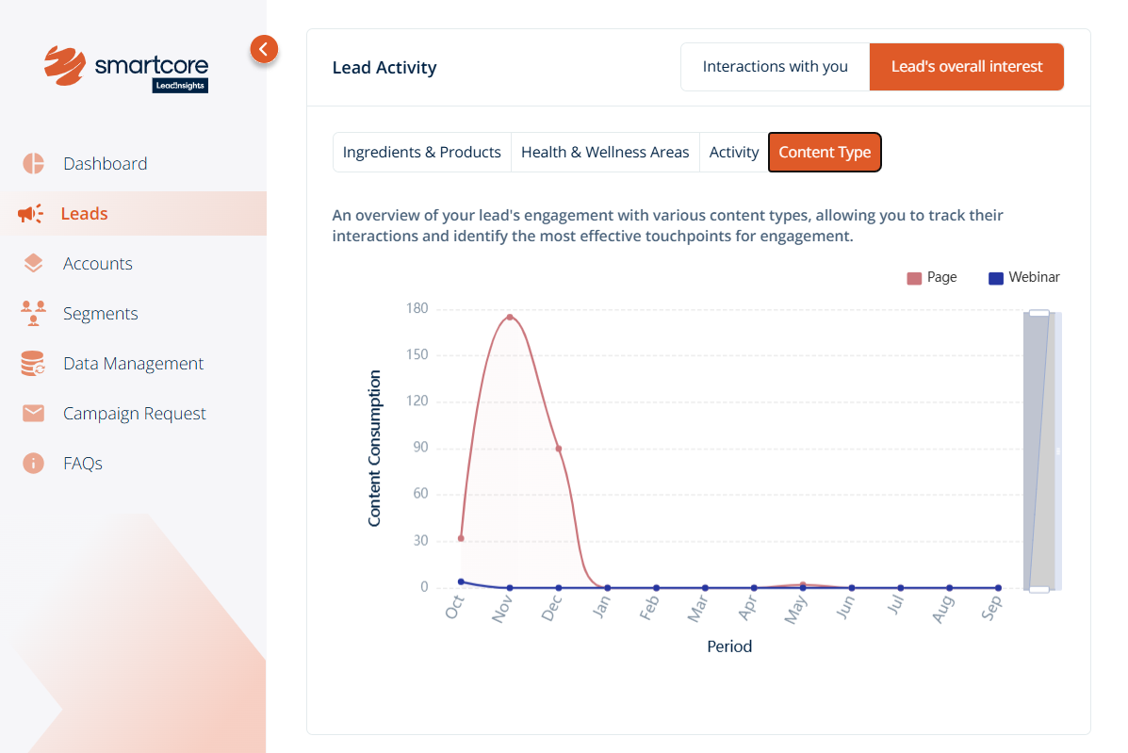Switch to the Activity tab
Image resolution: width=1128 pixels, height=753 pixels.
pos(733,153)
